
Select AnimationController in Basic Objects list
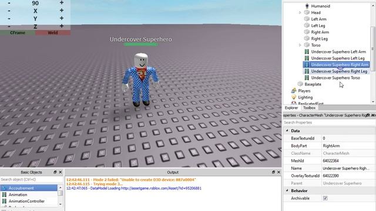29,201
